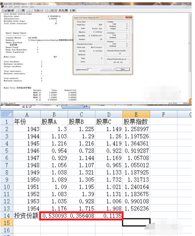Select row 15 header in spreadsheet
This screenshot has height=236, width=195.
pos(7,223)
